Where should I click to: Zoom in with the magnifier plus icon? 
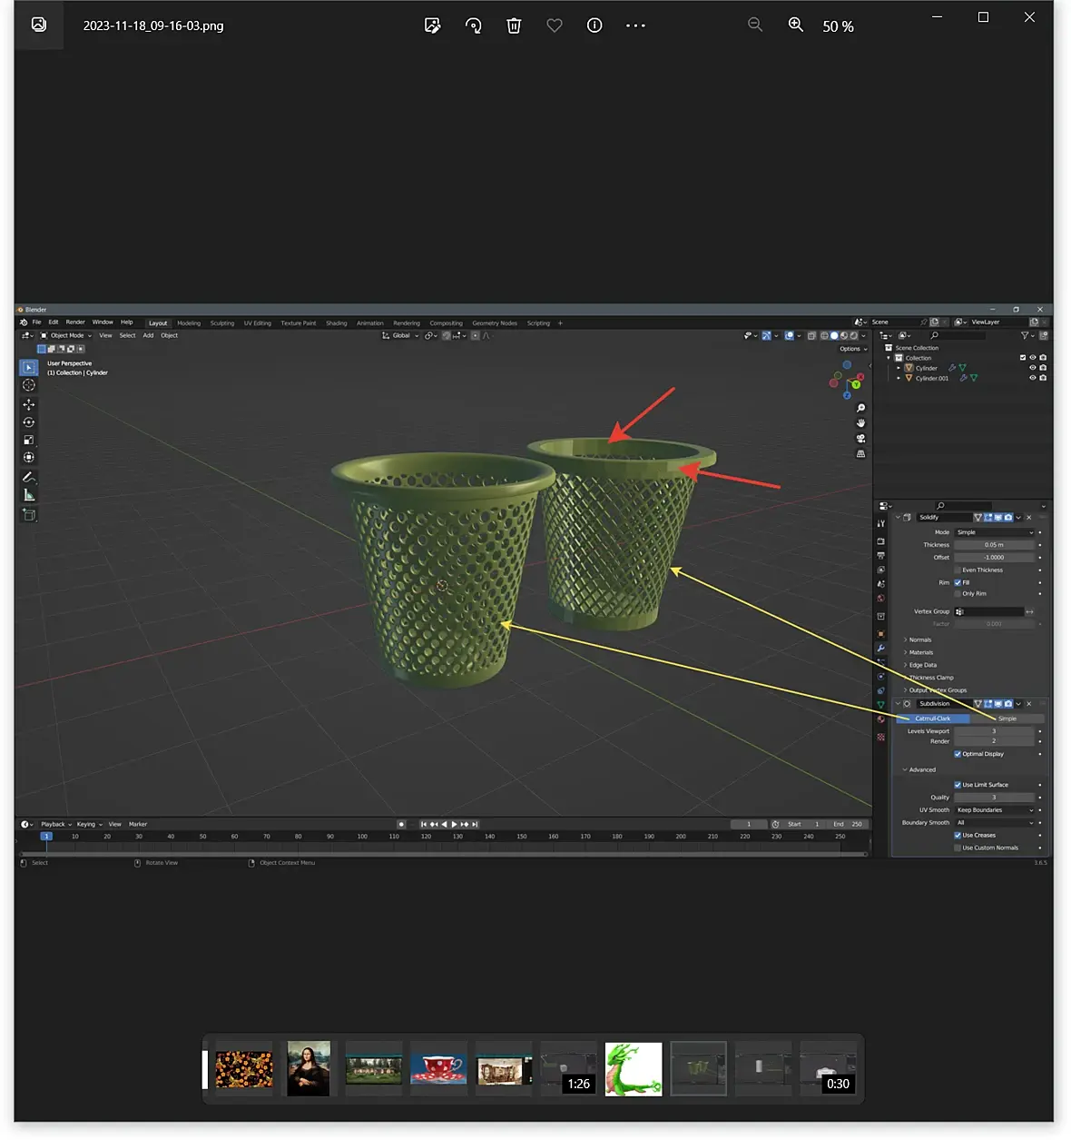(796, 25)
